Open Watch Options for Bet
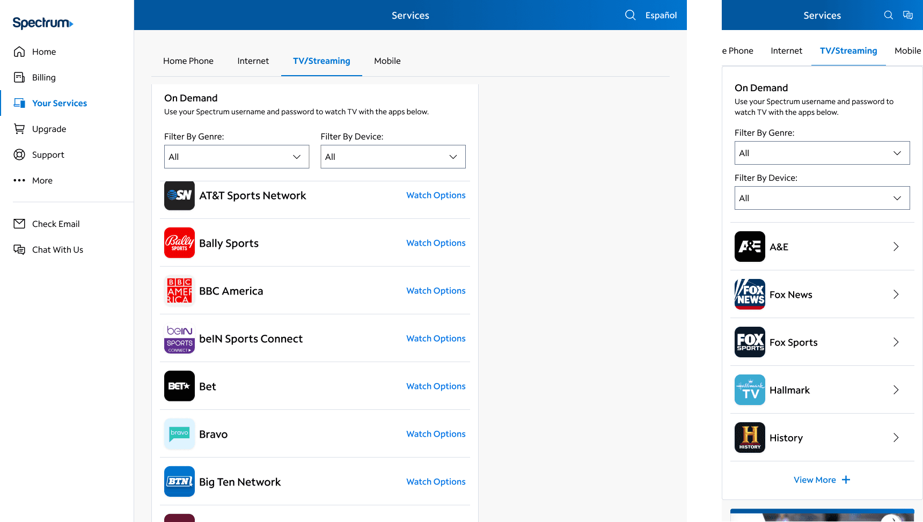This screenshot has height=522, width=923. [x=436, y=386]
